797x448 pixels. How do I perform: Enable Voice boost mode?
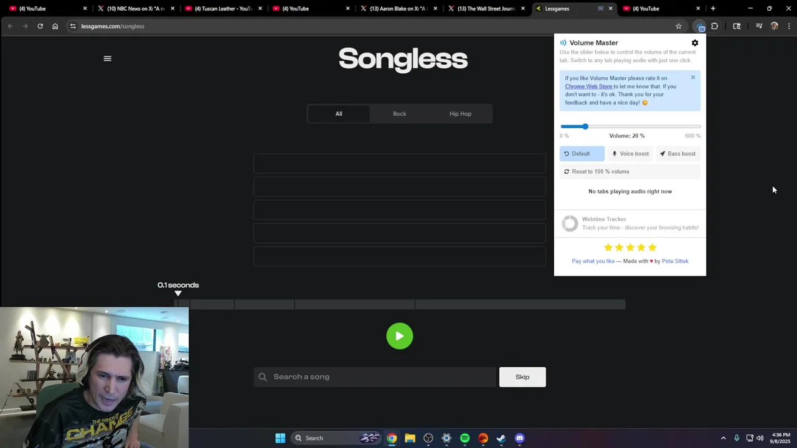(x=630, y=154)
